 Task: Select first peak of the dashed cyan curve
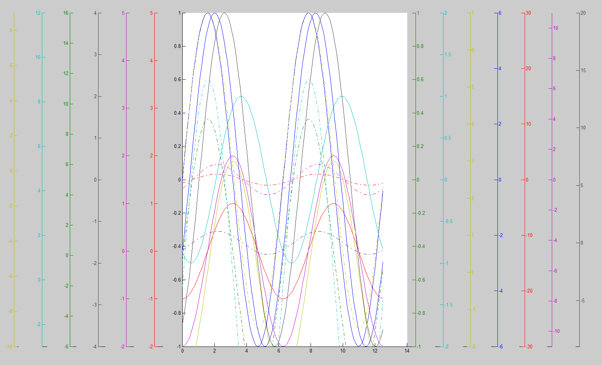pos(208,80)
